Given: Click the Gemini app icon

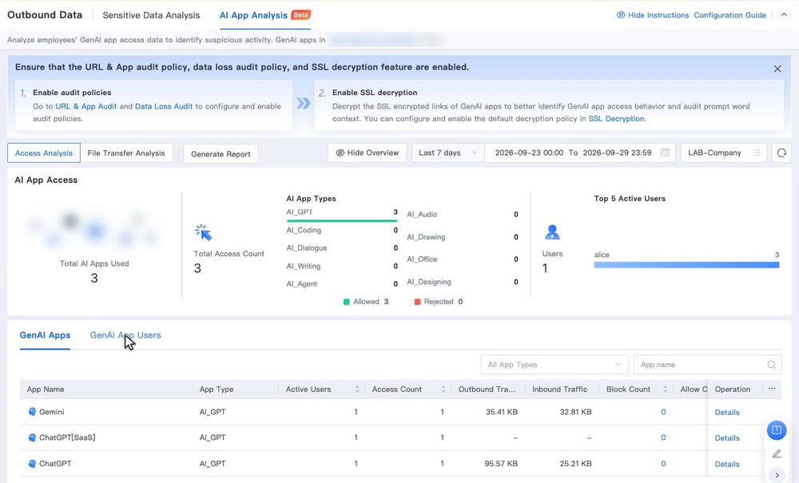Looking at the screenshot, I should tap(32, 412).
